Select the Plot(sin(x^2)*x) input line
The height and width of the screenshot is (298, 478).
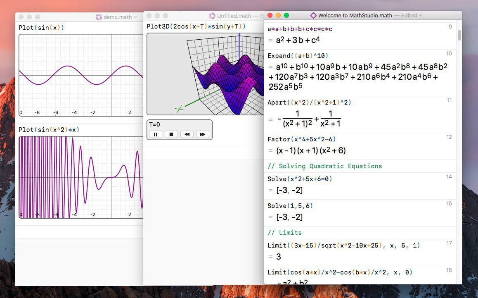click(x=49, y=130)
